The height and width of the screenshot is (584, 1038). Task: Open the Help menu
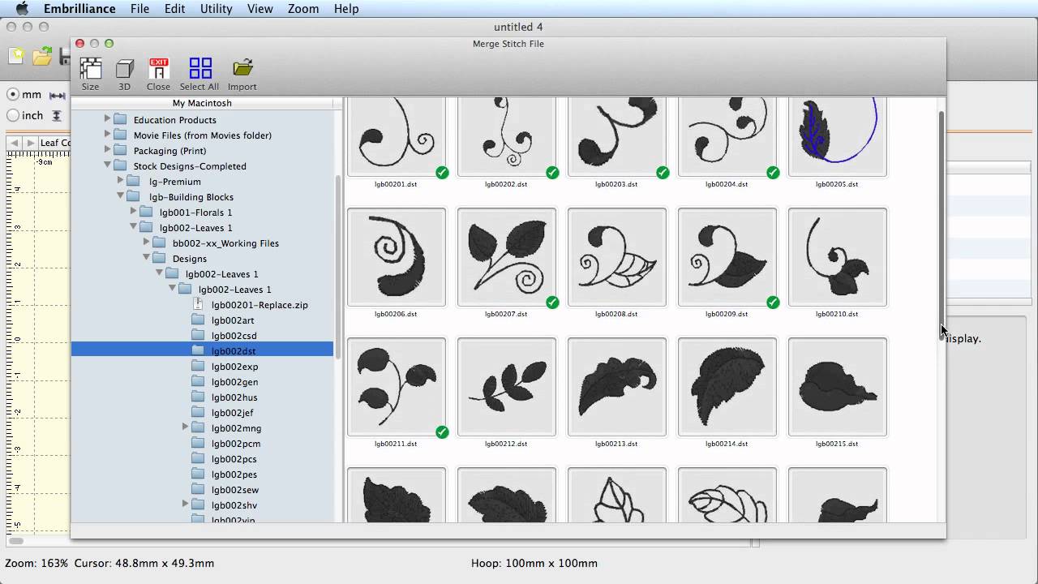(346, 9)
